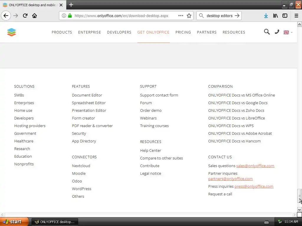Email sales@onlyoffice.com link
Viewport: 302px width, 226px height.
coord(255,166)
